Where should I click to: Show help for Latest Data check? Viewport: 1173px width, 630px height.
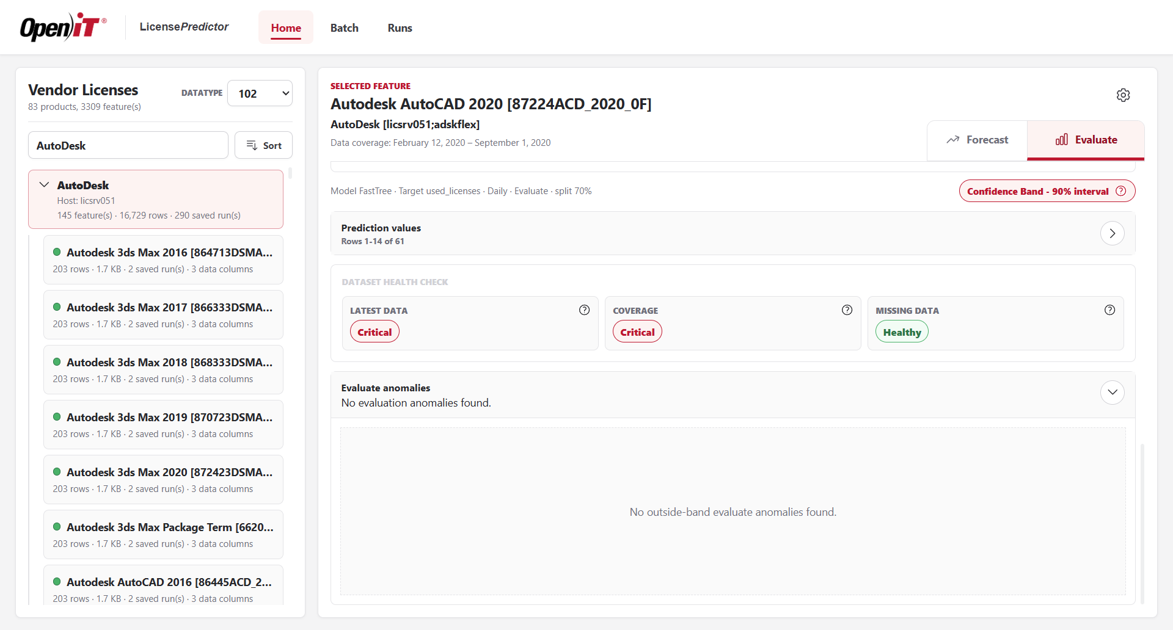tap(584, 310)
